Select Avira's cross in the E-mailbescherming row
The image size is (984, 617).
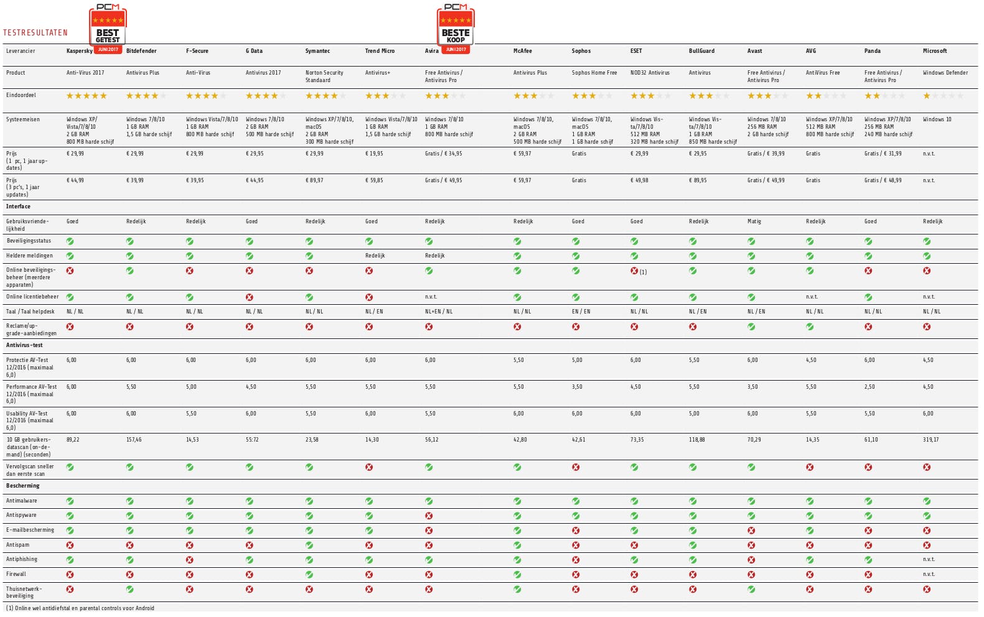[429, 531]
